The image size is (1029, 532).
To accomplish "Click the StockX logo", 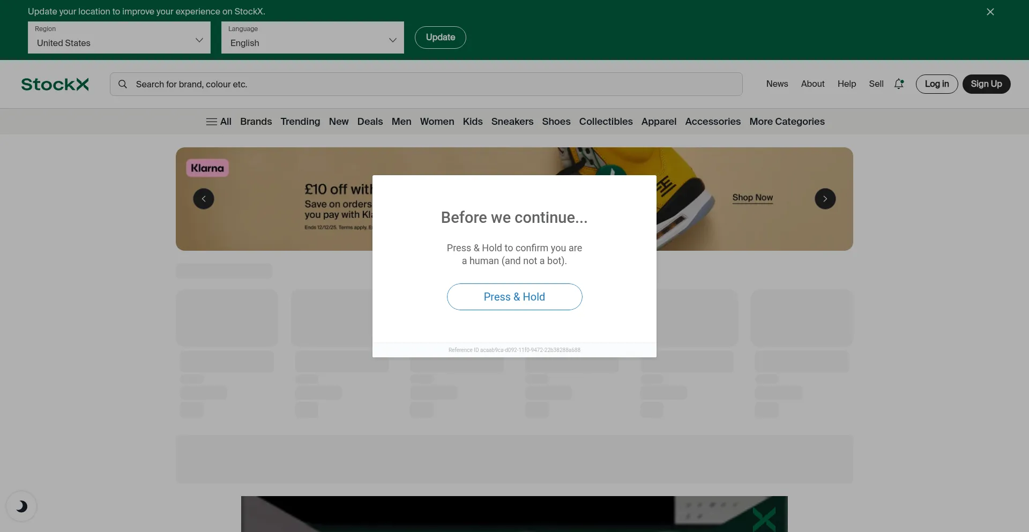I will (x=55, y=84).
